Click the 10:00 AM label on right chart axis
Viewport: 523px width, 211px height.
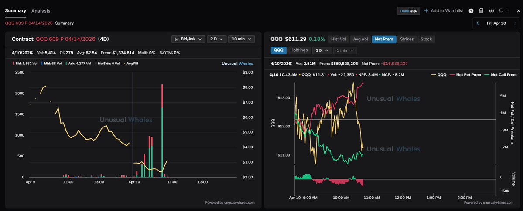(x=341, y=198)
